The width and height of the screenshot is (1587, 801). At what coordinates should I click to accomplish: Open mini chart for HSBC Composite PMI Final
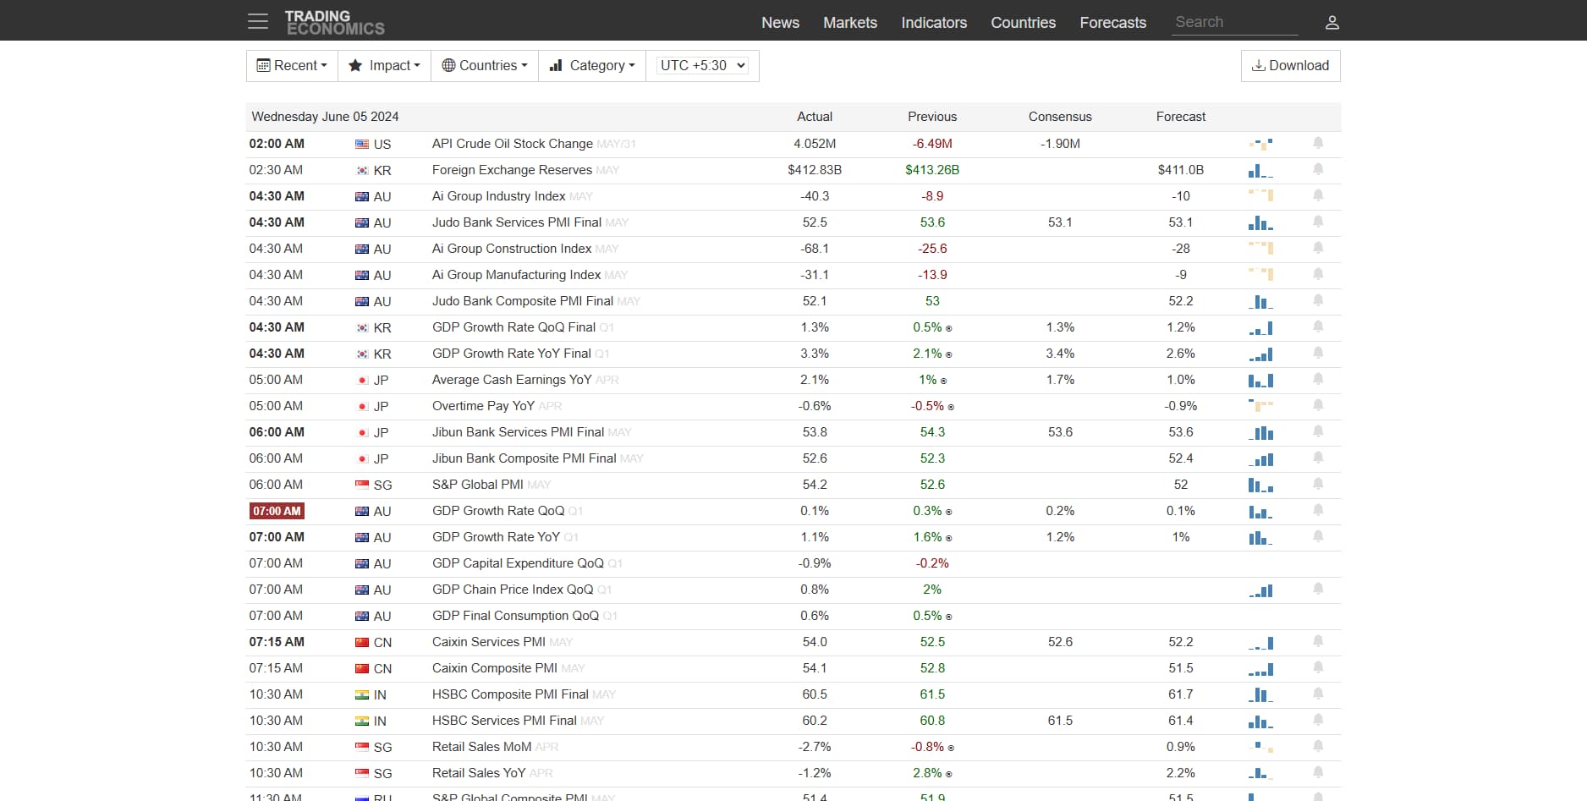1260,694
